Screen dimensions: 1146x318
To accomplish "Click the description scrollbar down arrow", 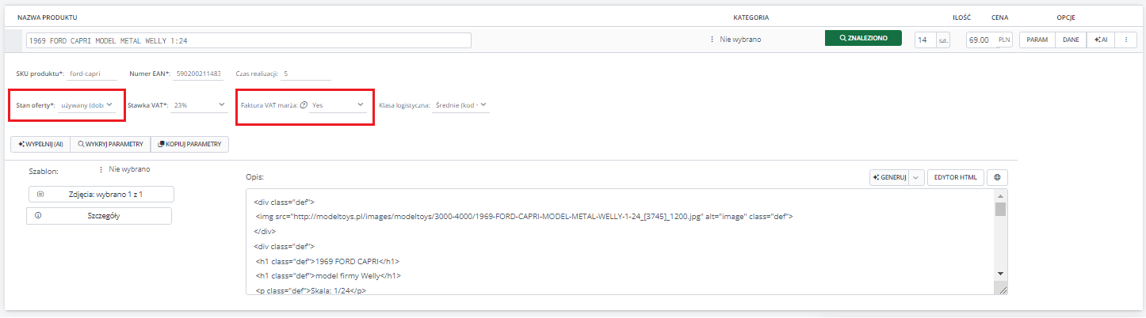I will click(1000, 273).
